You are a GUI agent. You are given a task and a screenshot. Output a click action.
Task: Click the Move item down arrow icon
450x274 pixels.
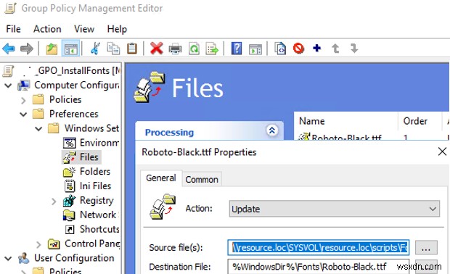354,49
